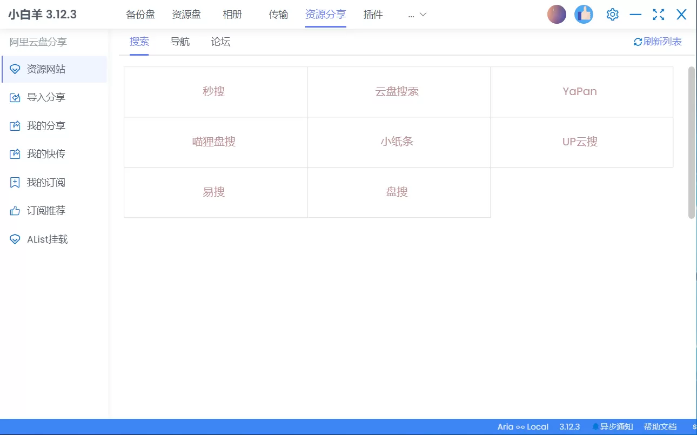Open the settings gear icon
This screenshot has width=697, height=435.
coord(612,14)
